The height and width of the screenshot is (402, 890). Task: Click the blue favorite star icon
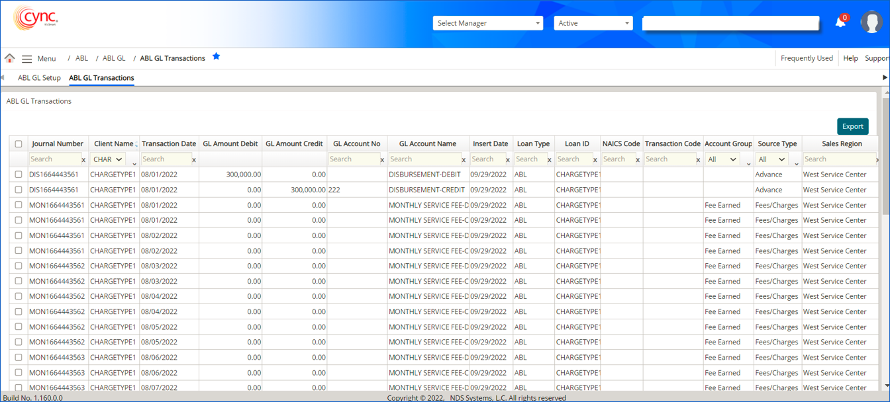point(216,57)
